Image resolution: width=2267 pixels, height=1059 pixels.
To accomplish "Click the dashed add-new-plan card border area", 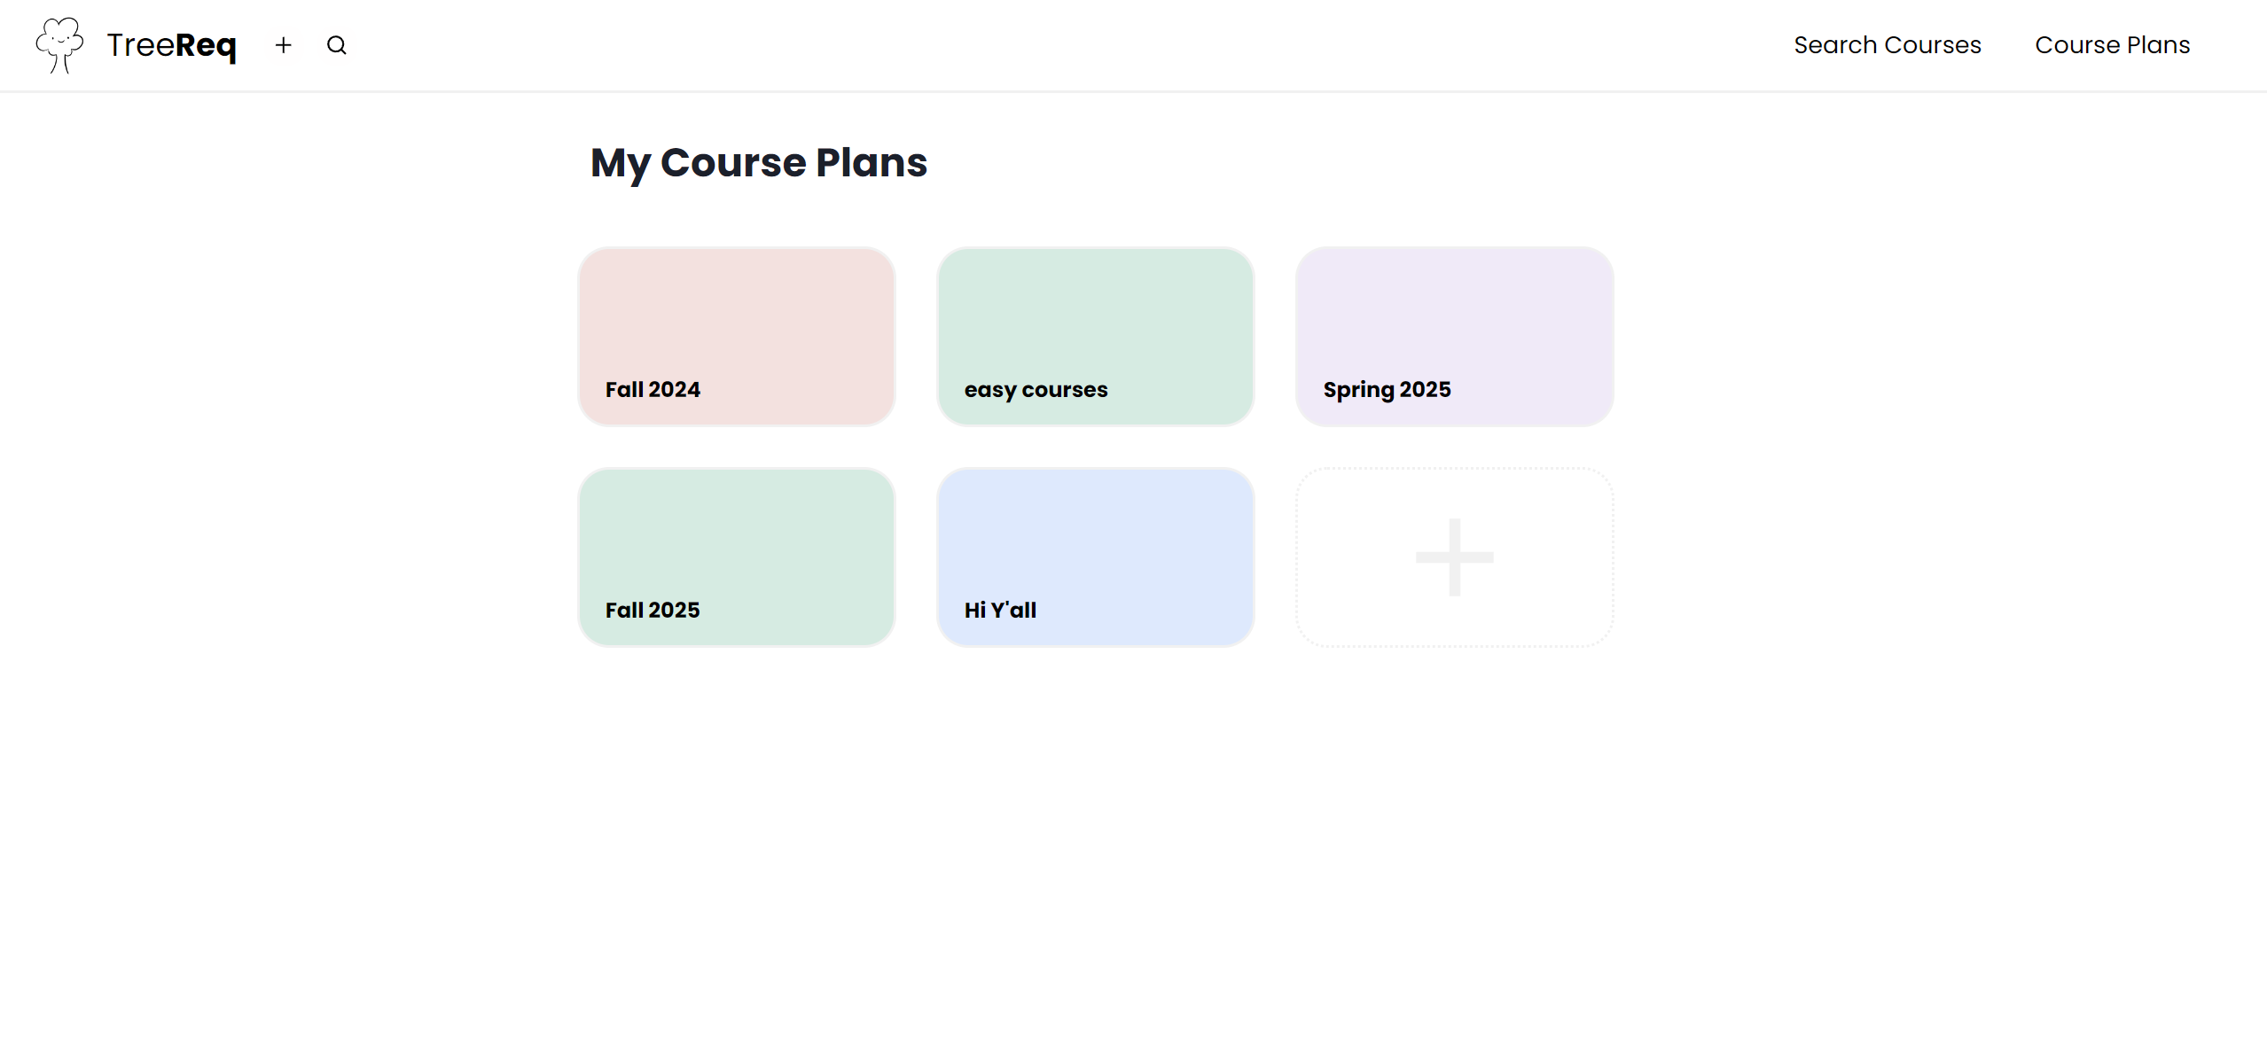I will [x=1455, y=557].
